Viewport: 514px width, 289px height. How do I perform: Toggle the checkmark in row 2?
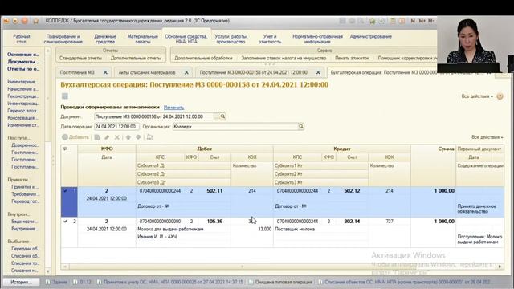click(x=66, y=222)
